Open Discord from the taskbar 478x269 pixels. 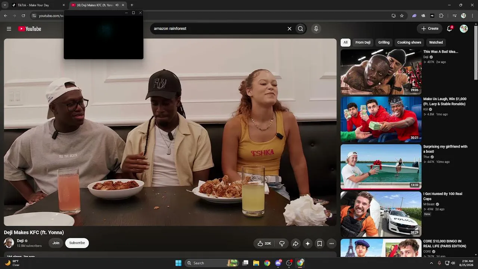(278, 263)
